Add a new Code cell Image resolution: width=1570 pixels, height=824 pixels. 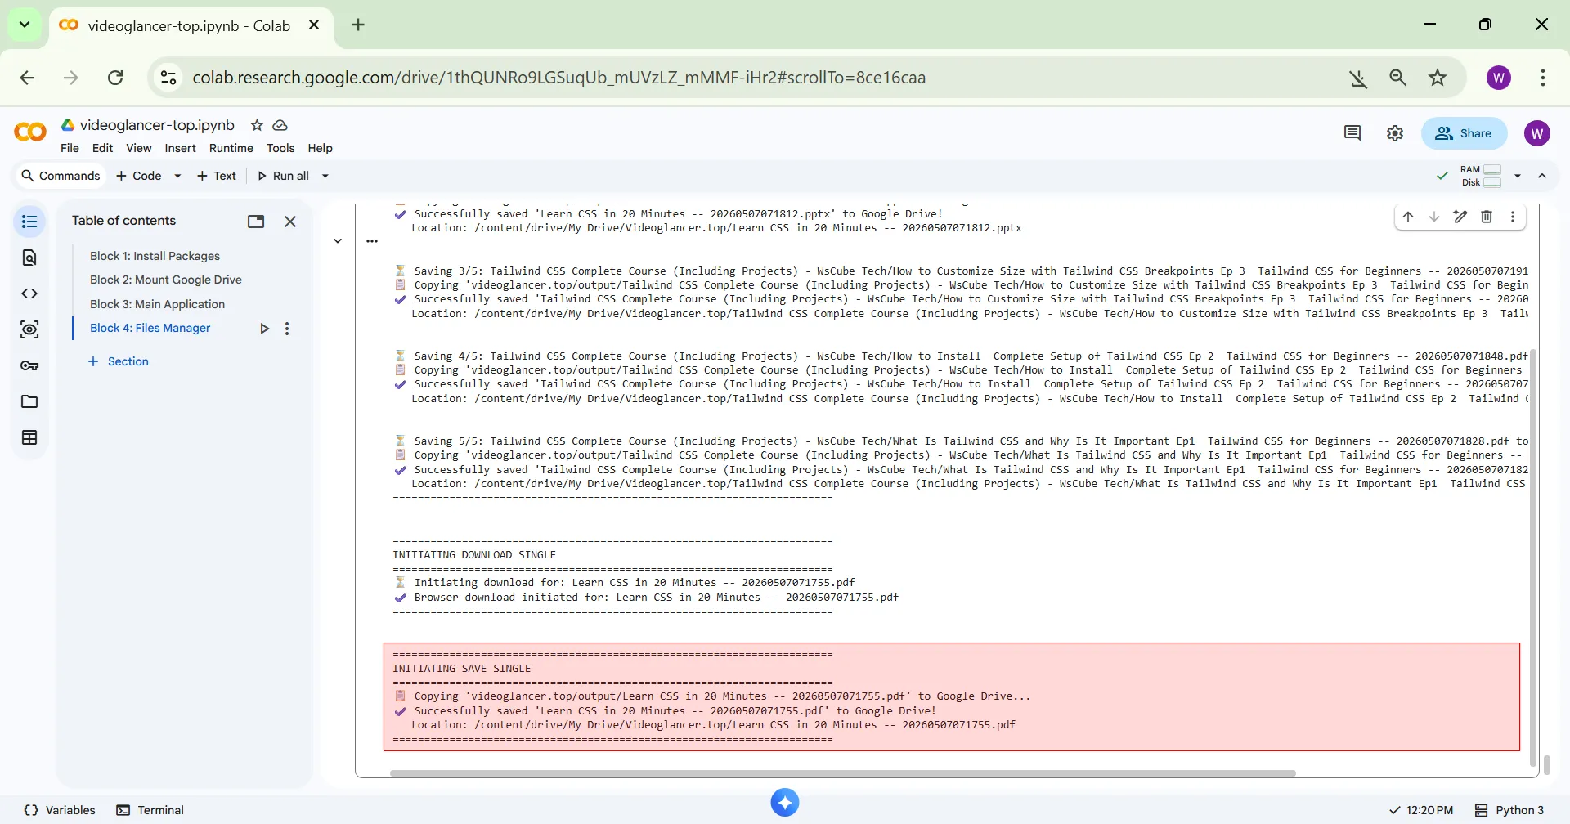[x=138, y=176]
